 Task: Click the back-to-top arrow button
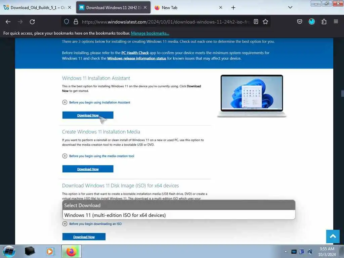(x=333, y=236)
